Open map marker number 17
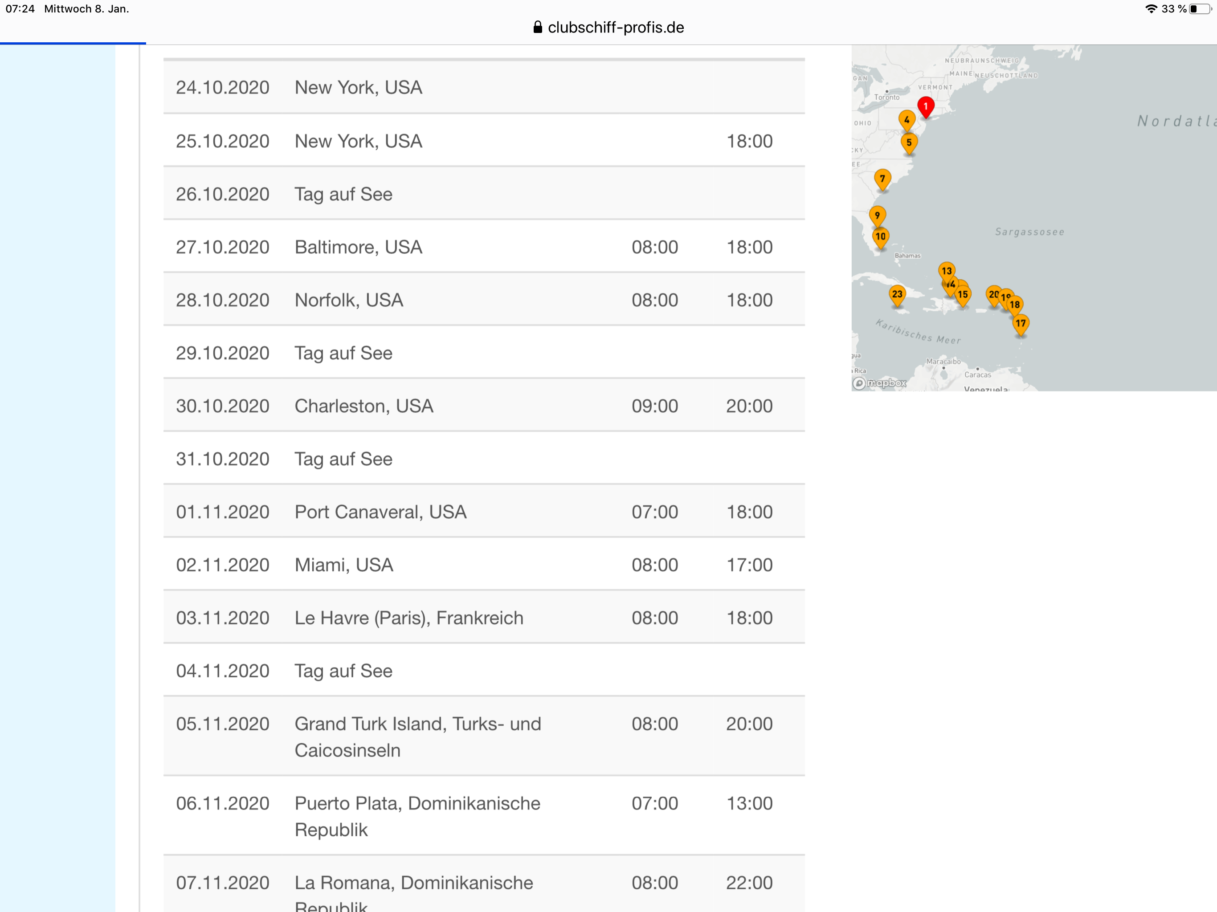 click(1021, 323)
